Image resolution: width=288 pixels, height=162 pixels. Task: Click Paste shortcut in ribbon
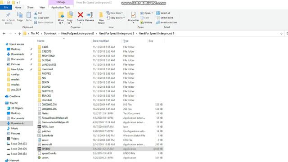(x=44, y=22)
